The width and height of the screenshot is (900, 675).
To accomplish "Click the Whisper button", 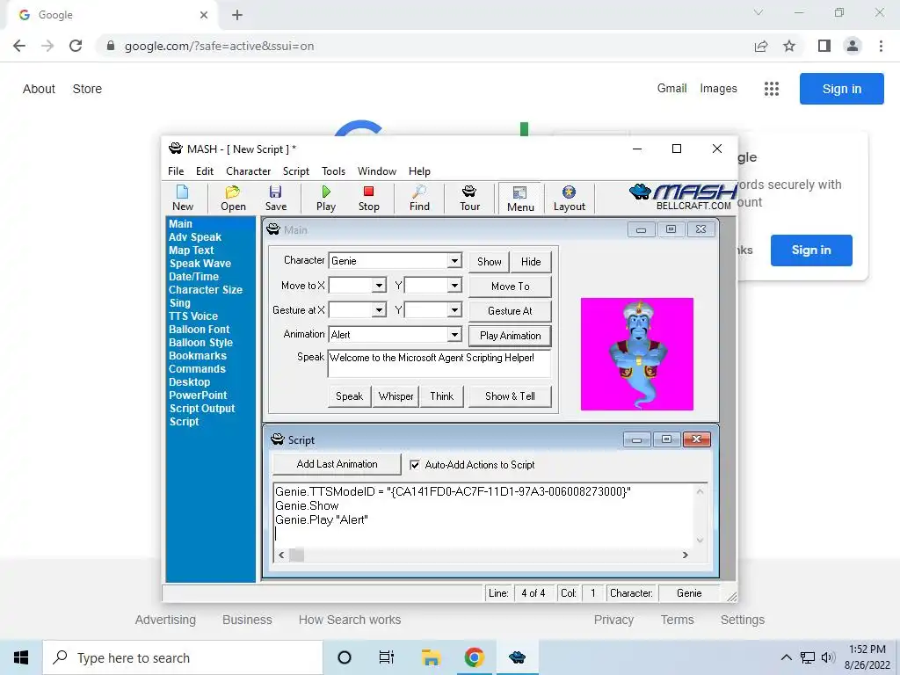I will (x=396, y=396).
